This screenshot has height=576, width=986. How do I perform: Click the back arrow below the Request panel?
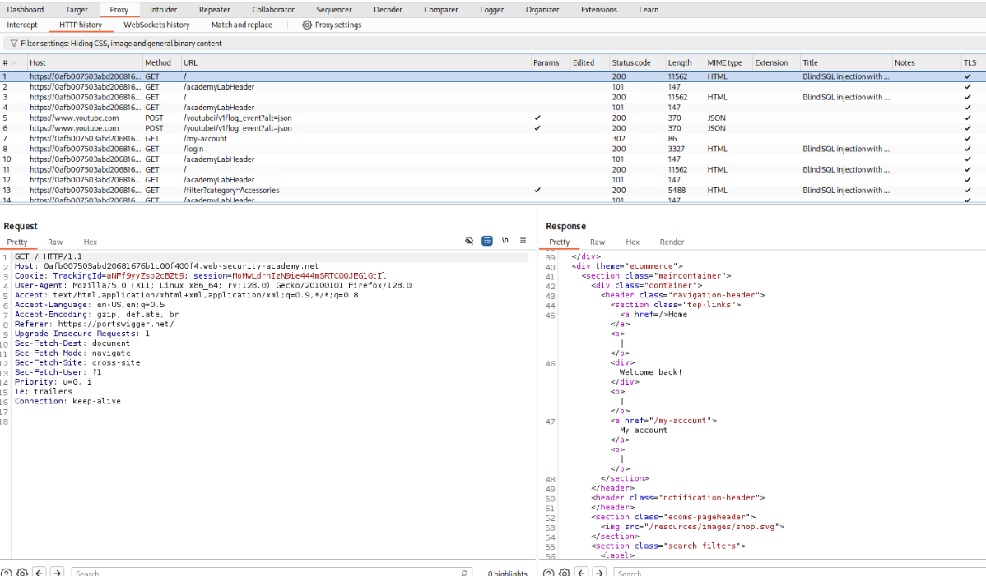38,571
